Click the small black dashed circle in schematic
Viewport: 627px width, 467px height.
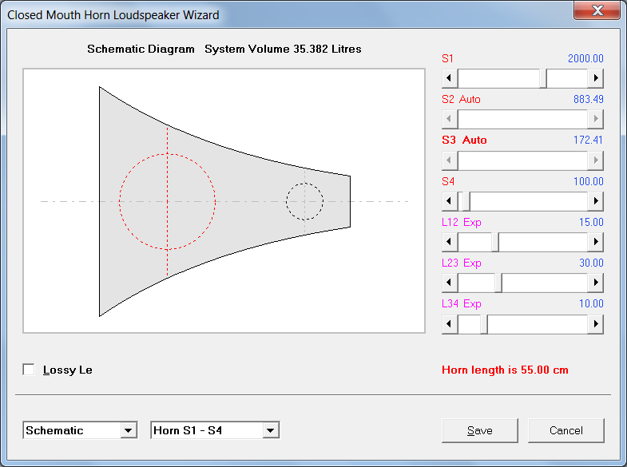(x=304, y=202)
